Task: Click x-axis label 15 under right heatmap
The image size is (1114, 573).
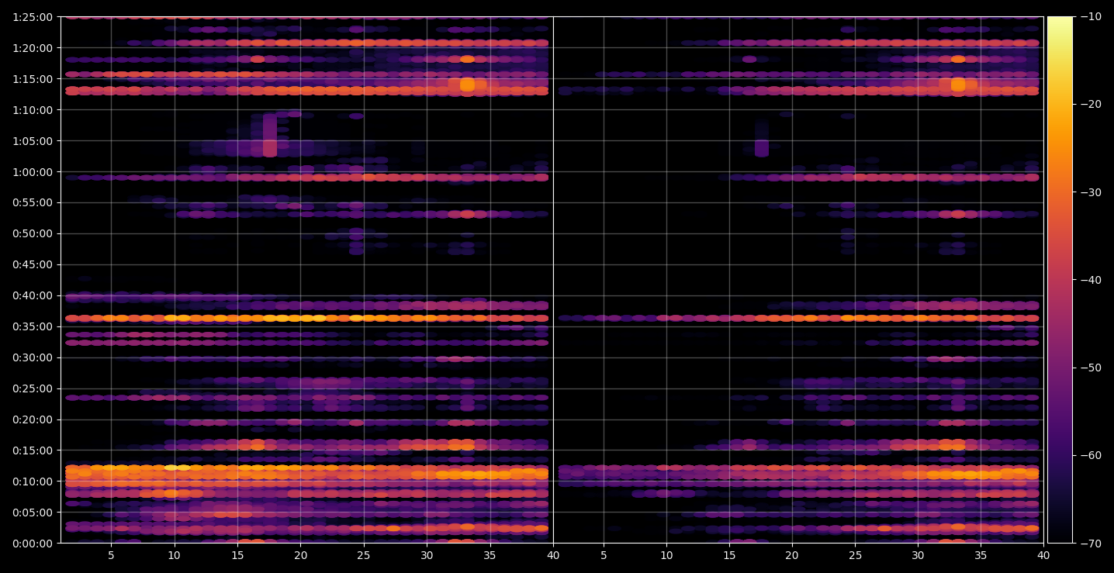Action: [729, 555]
